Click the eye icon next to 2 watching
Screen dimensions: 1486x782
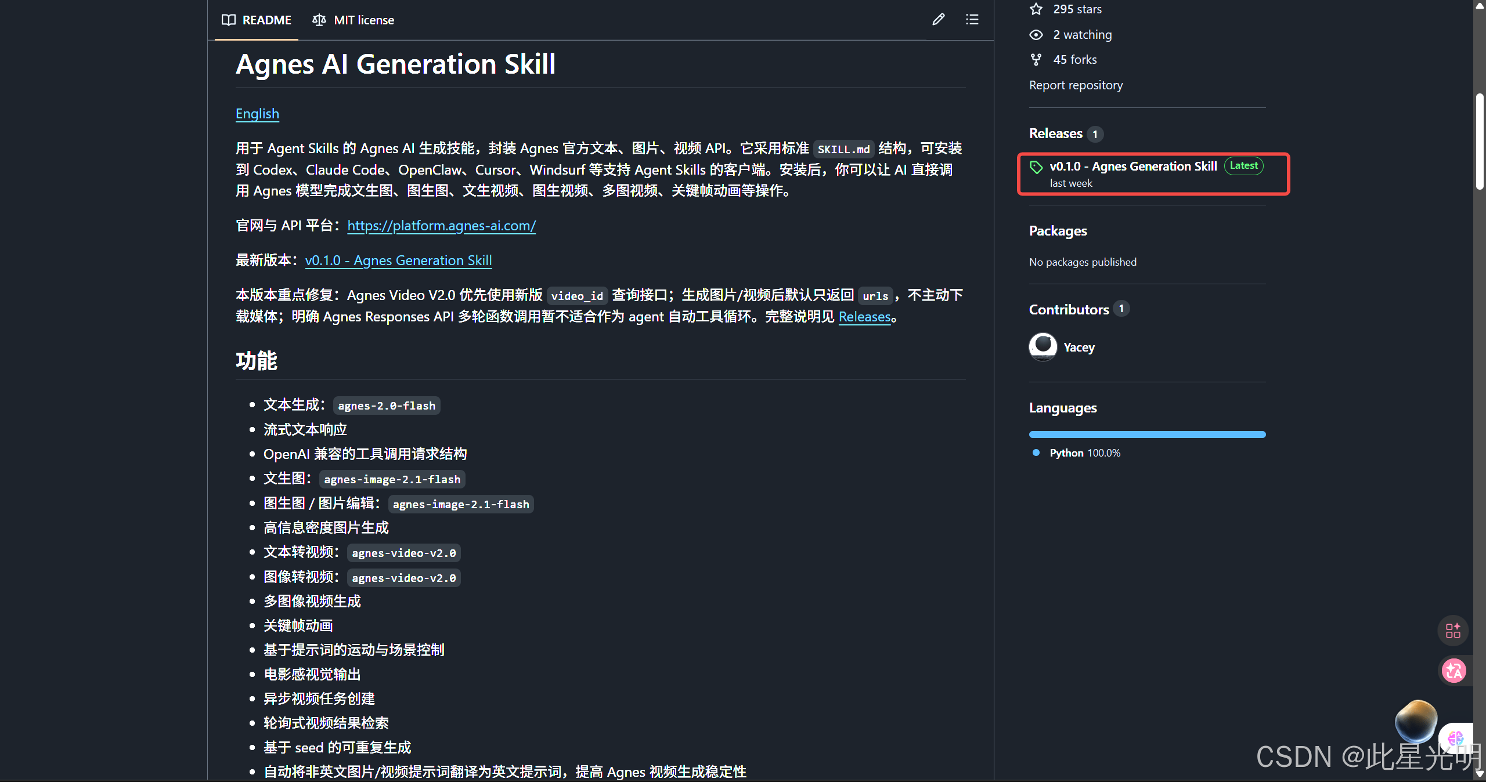[1036, 35]
